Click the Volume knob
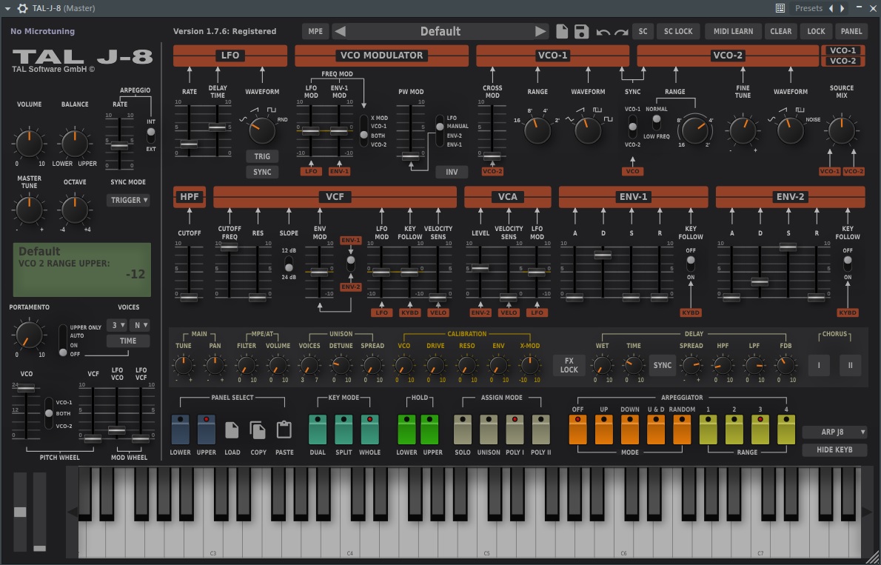 (29, 144)
